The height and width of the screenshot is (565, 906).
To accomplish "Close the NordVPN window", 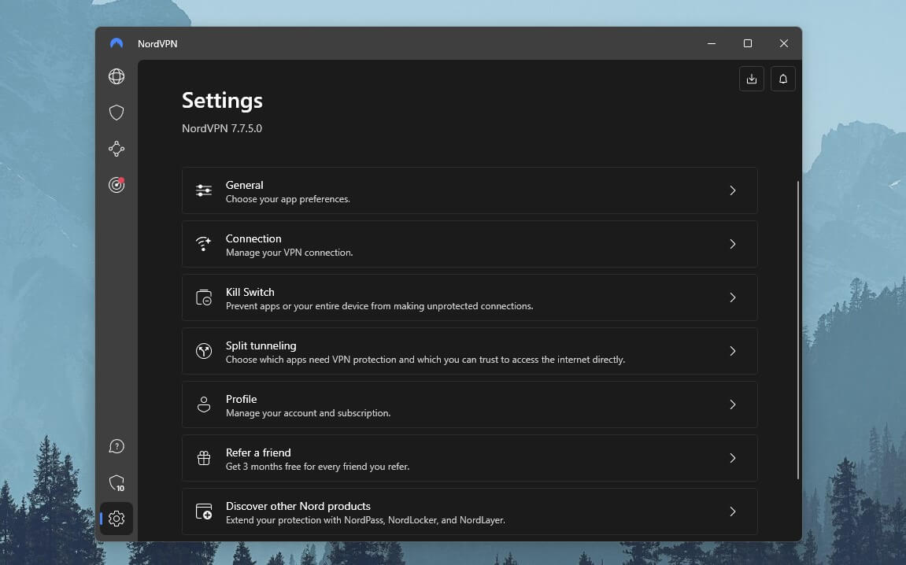I will (x=783, y=43).
